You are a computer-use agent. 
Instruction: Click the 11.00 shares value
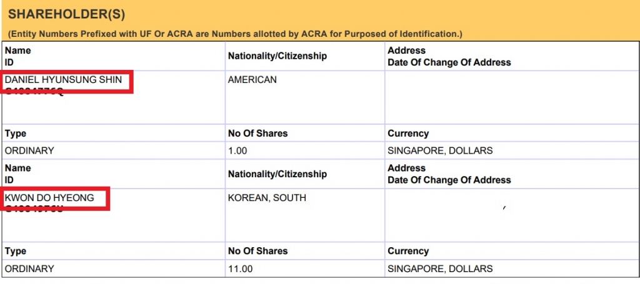(240, 268)
